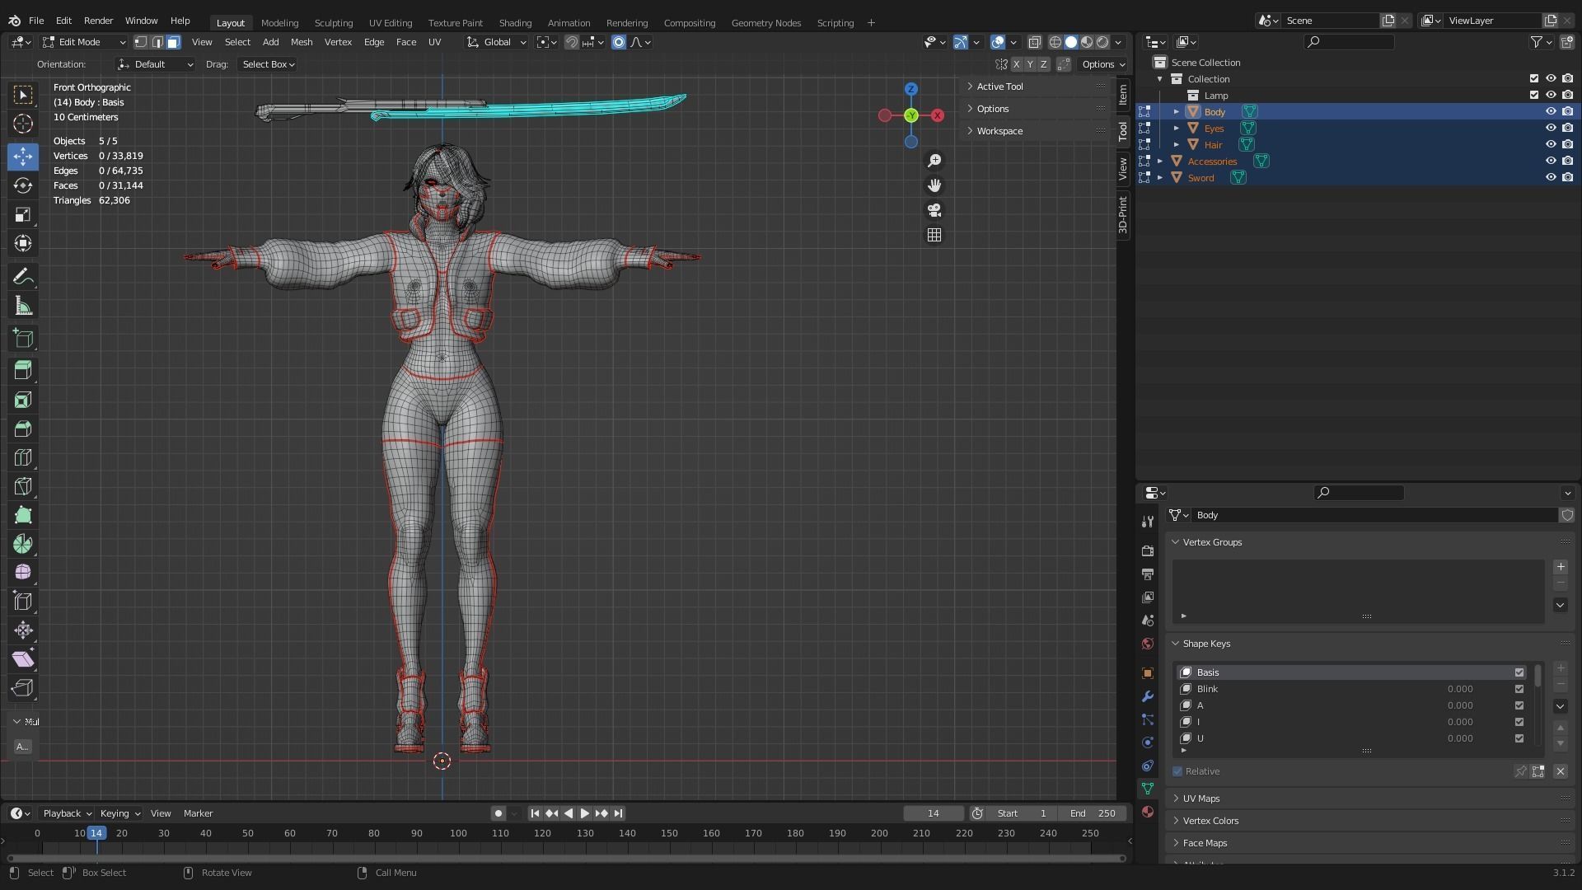Activate the Rotate tool
This screenshot has height=890, width=1582.
(23, 186)
